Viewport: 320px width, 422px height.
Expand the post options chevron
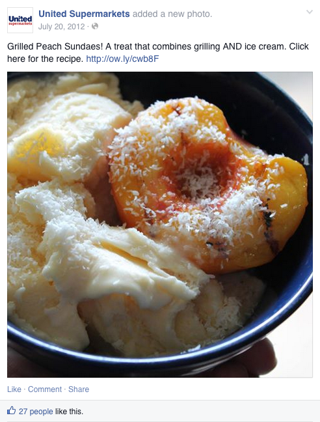[x=310, y=12]
